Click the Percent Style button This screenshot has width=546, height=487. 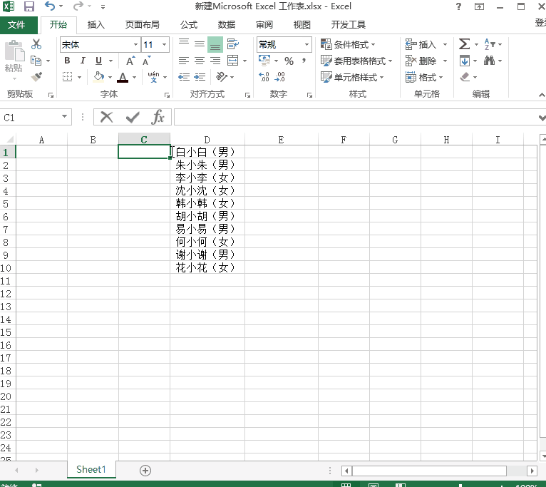[x=289, y=61]
